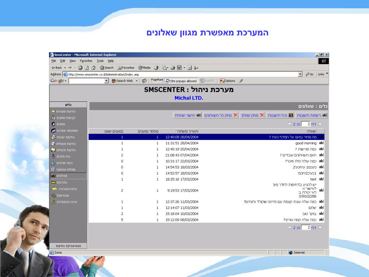Open אדמיניסטרציה in the sidebar
369x277 pixels.
[x=64, y=189]
